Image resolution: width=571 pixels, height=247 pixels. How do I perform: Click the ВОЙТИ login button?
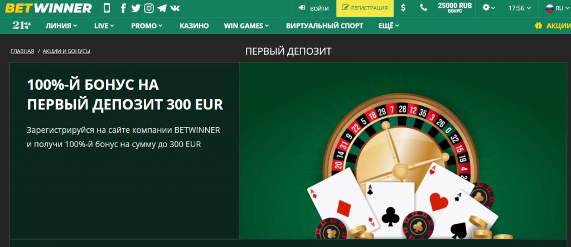tap(313, 8)
